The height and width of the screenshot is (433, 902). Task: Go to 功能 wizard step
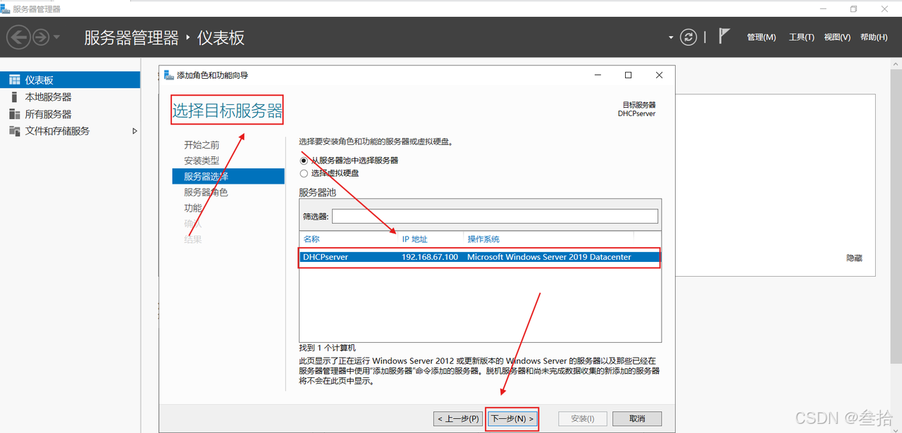point(193,208)
